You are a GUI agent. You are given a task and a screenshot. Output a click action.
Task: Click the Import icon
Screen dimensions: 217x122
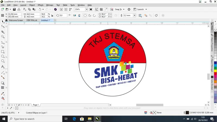click(x=61, y=9)
